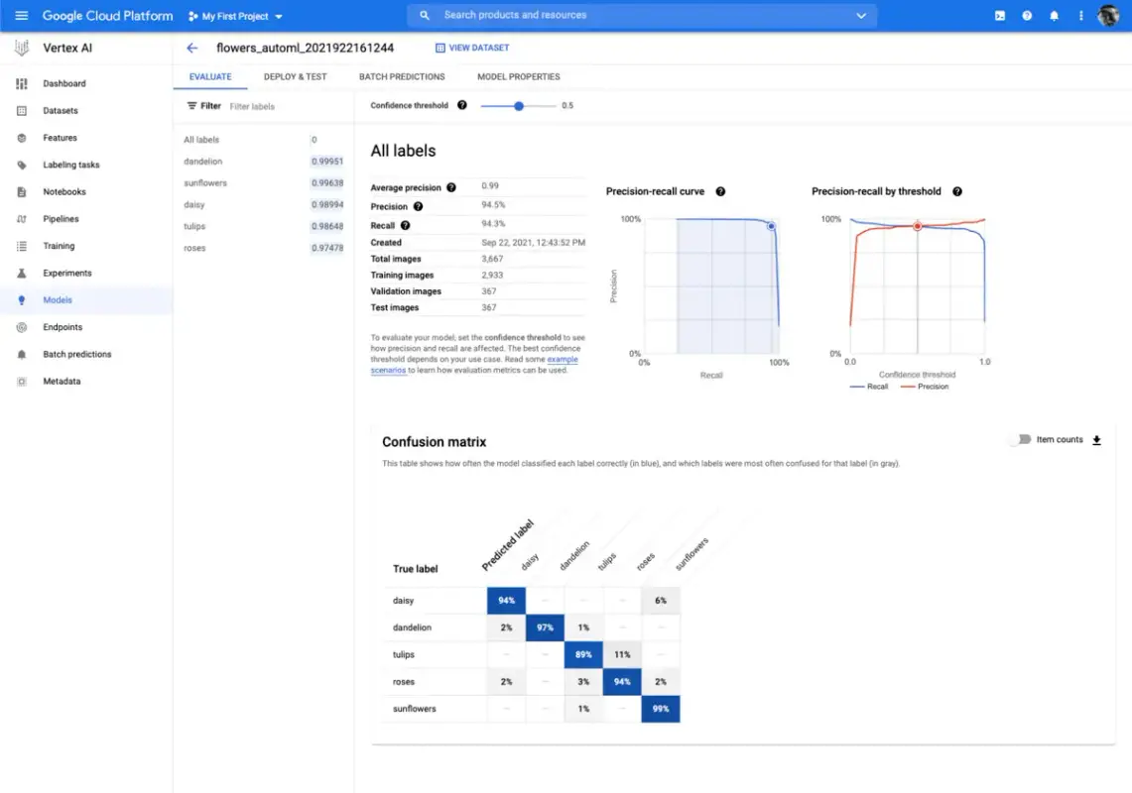Switch to the Batch Predictions tab
The width and height of the screenshot is (1132, 793).
pos(402,76)
